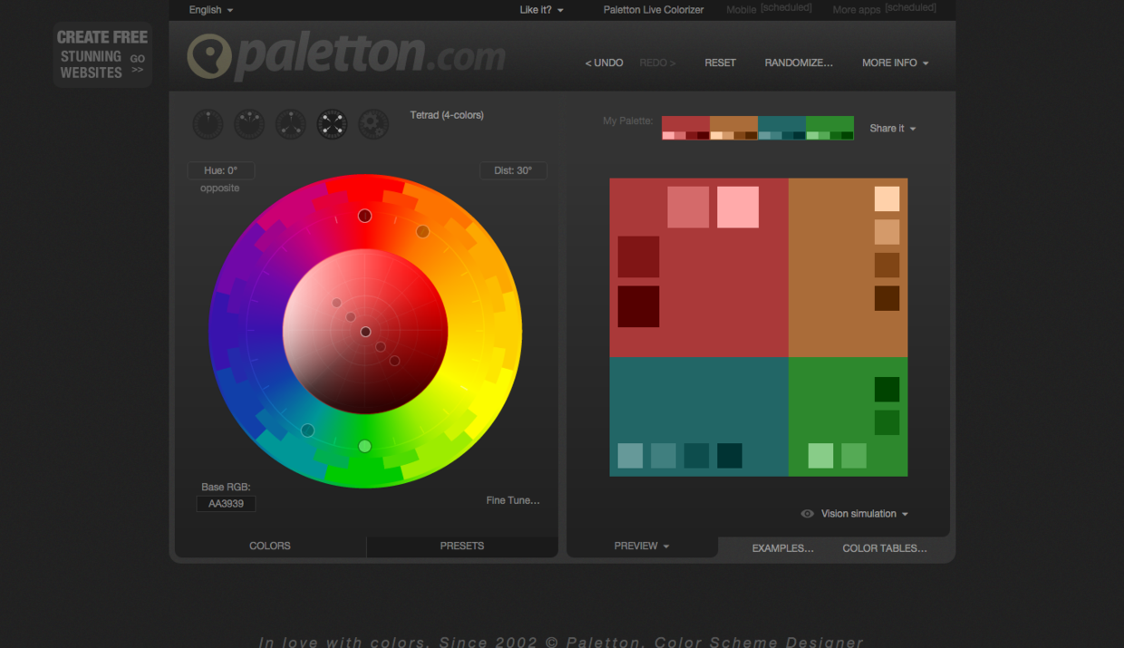Open the Preview dropdown menu

(642, 546)
